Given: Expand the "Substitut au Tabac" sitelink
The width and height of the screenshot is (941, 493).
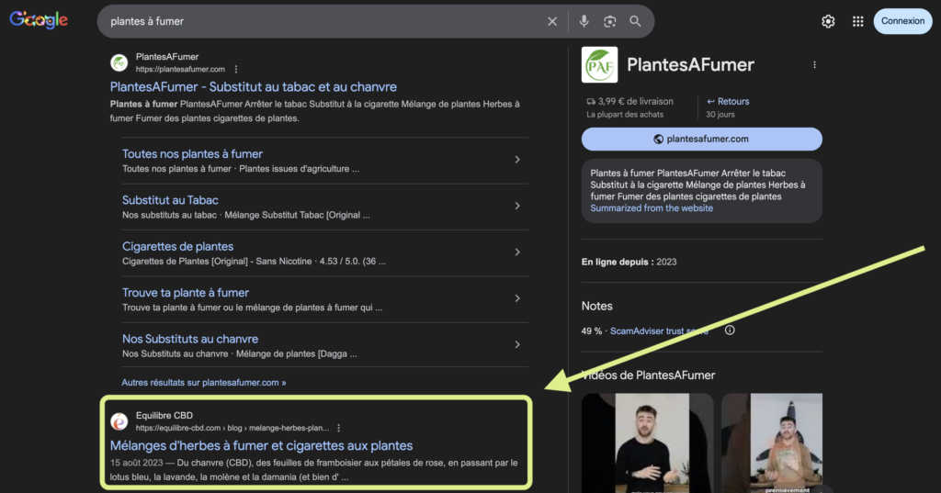Looking at the screenshot, I should [517, 207].
